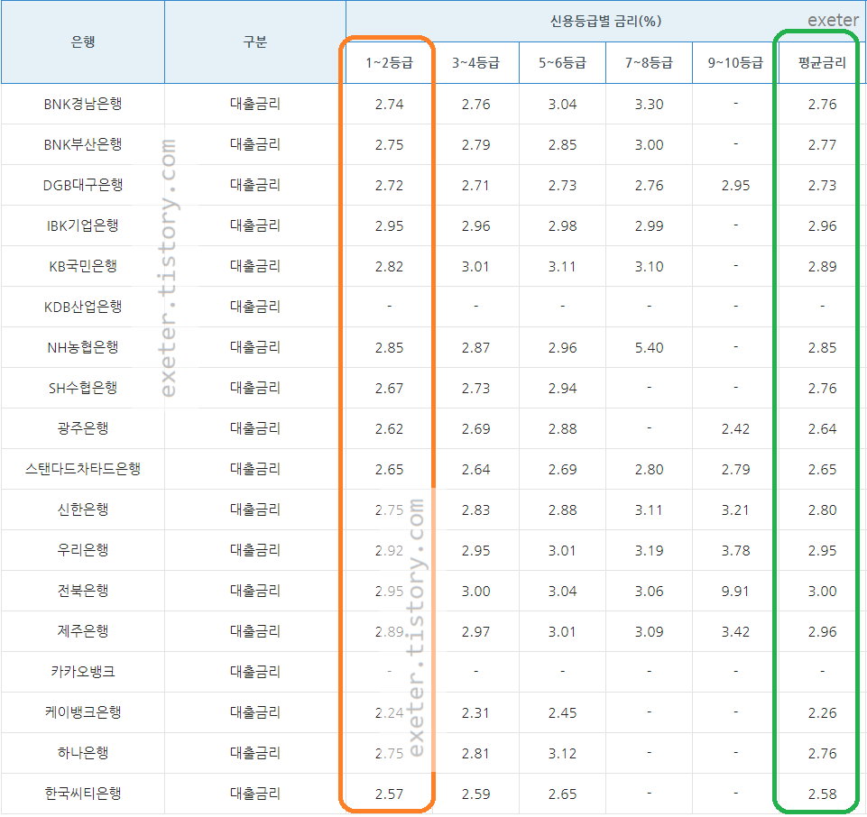Viewport: 867px width, 817px height.
Task: Click 대출금리 in the KDB산업은행 row
Action: tap(255, 307)
